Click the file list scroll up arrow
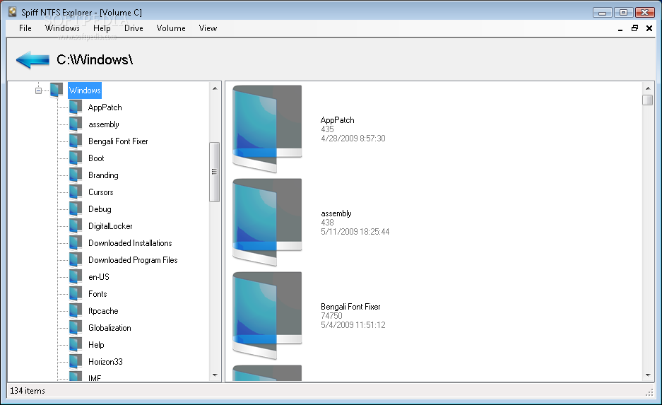Screen dimensions: 662x405 [648, 88]
